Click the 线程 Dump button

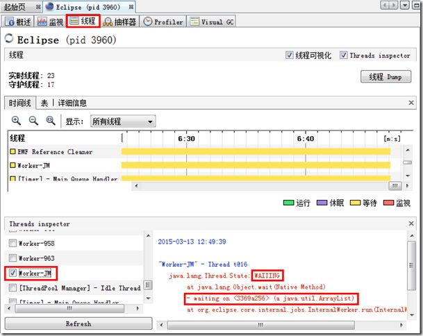pyautogui.click(x=385, y=77)
